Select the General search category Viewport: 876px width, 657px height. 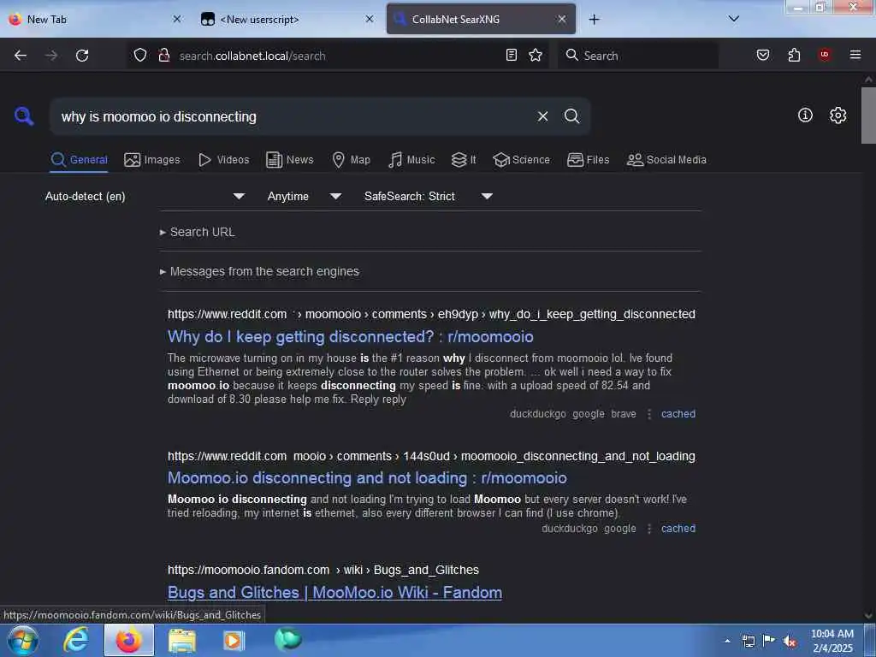[x=79, y=160]
